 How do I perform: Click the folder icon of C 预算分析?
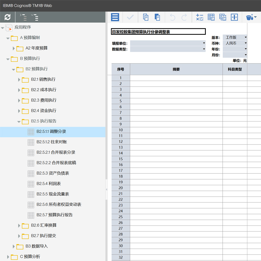pos(14,257)
